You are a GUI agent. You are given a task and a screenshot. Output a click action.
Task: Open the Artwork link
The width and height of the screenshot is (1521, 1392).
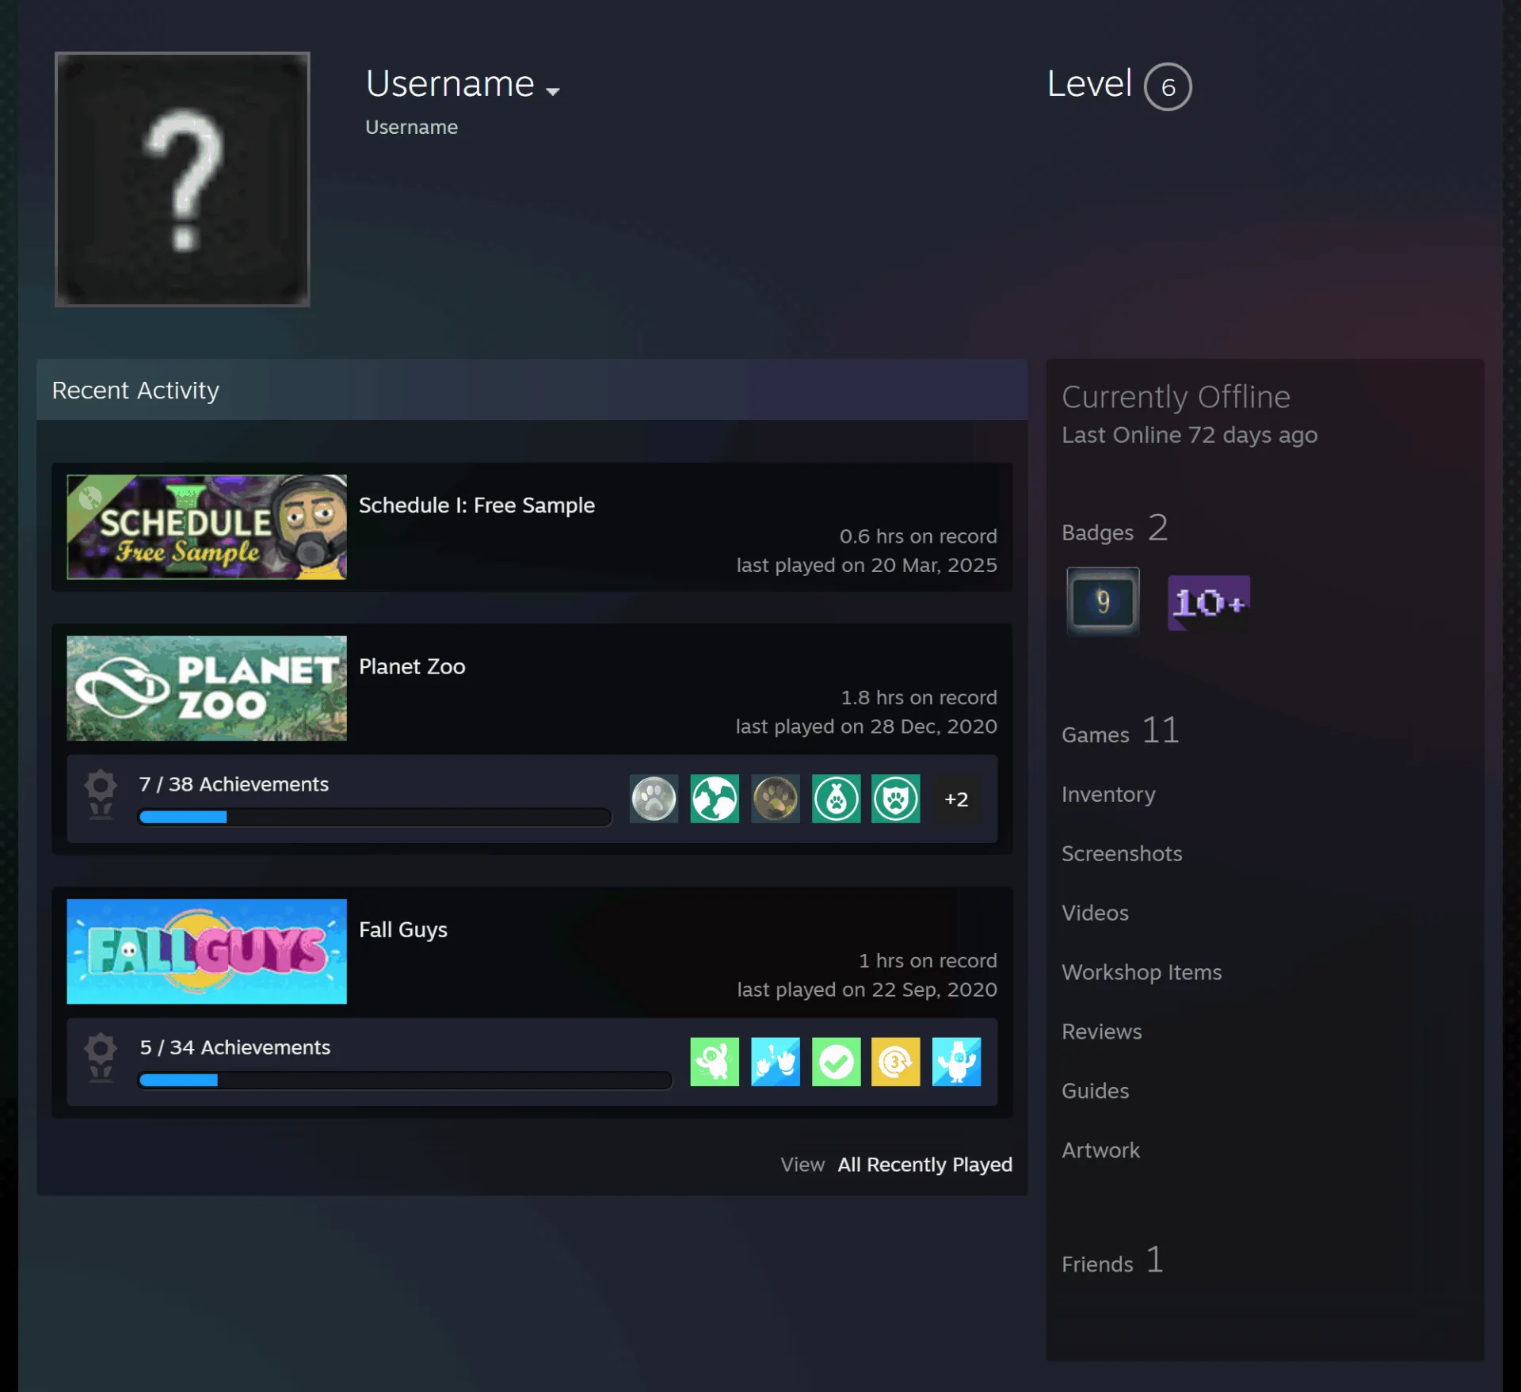pos(1100,1150)
